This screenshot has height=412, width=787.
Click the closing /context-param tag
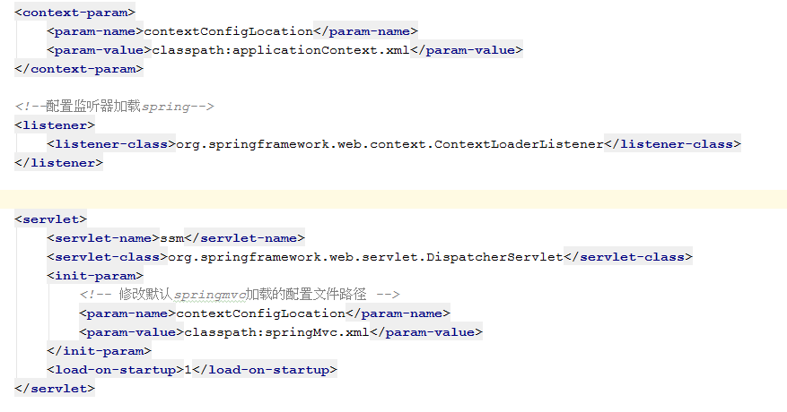pos(79,69)
